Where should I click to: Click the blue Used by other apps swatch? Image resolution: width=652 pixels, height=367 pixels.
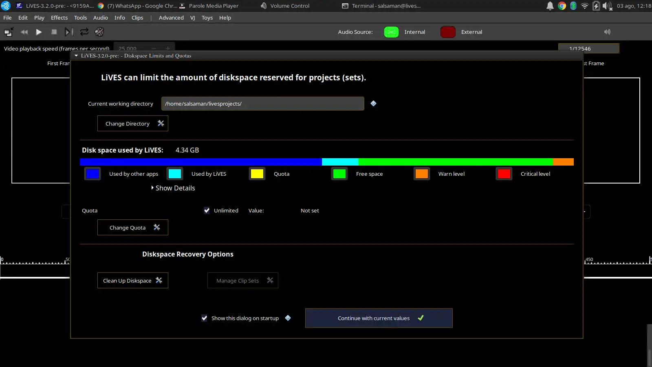tap(93, 174)
